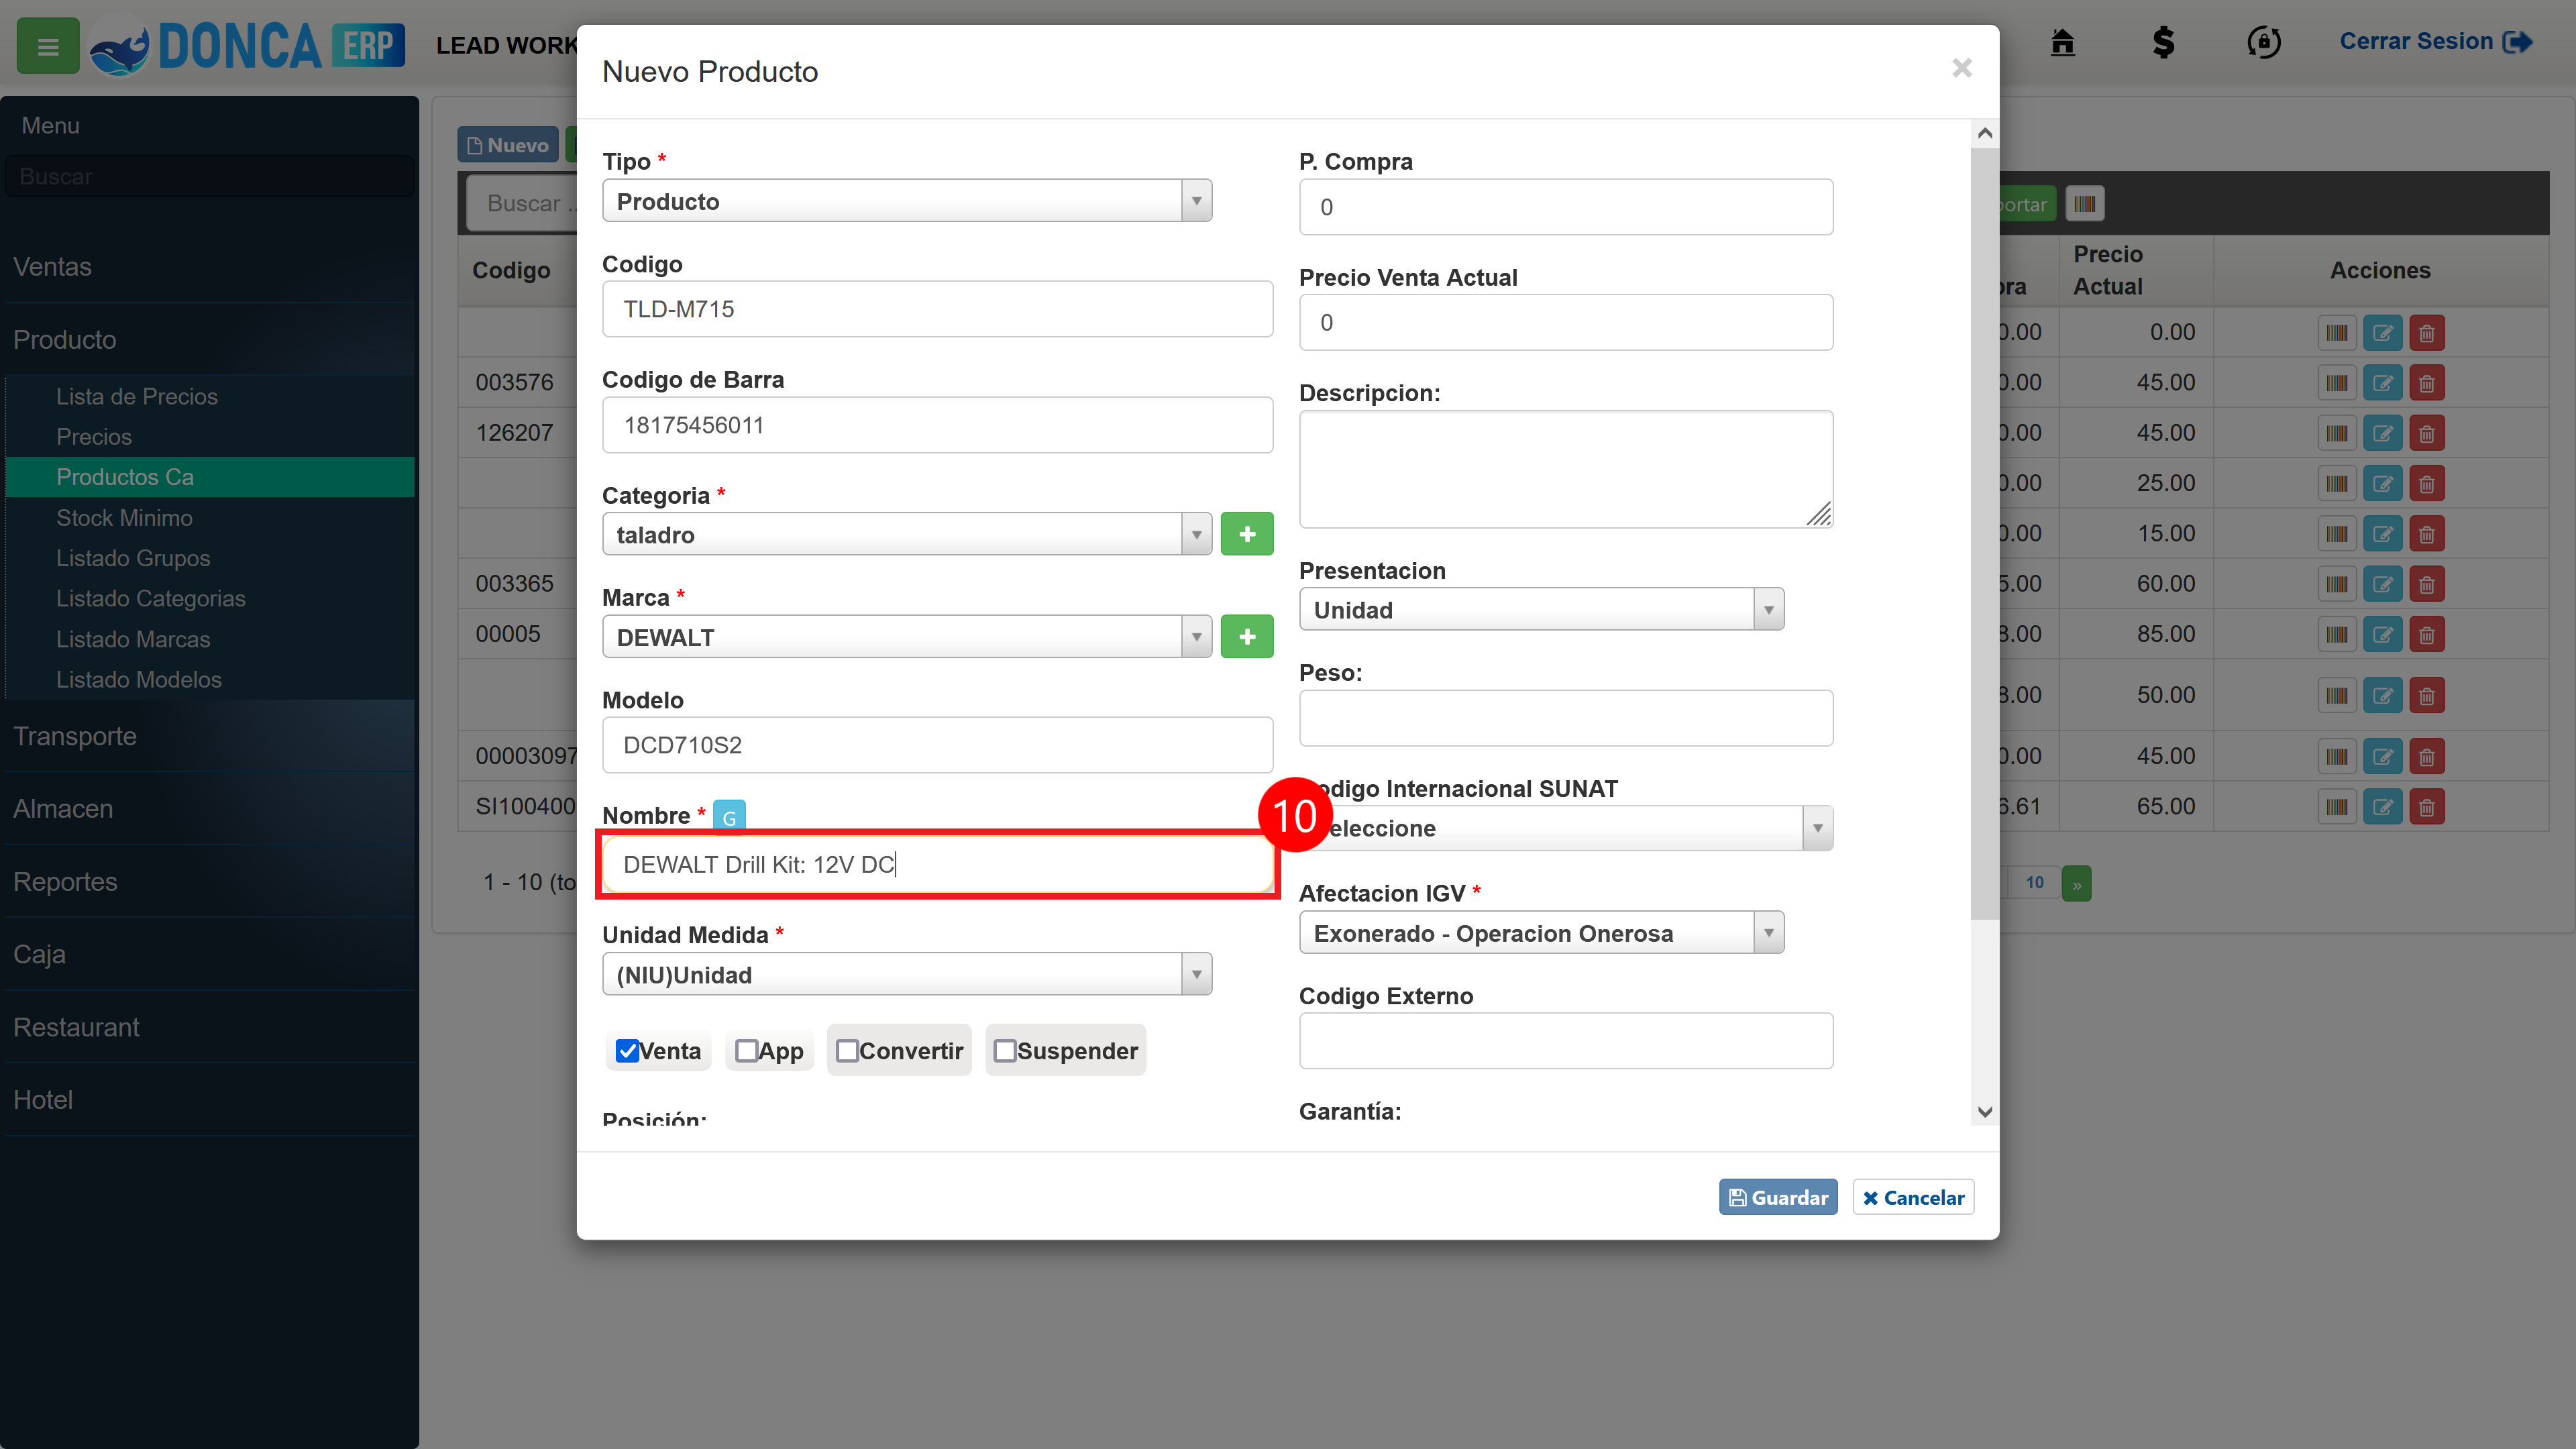
Task: Open barcode for product 00005 row
Action: 2337,634
